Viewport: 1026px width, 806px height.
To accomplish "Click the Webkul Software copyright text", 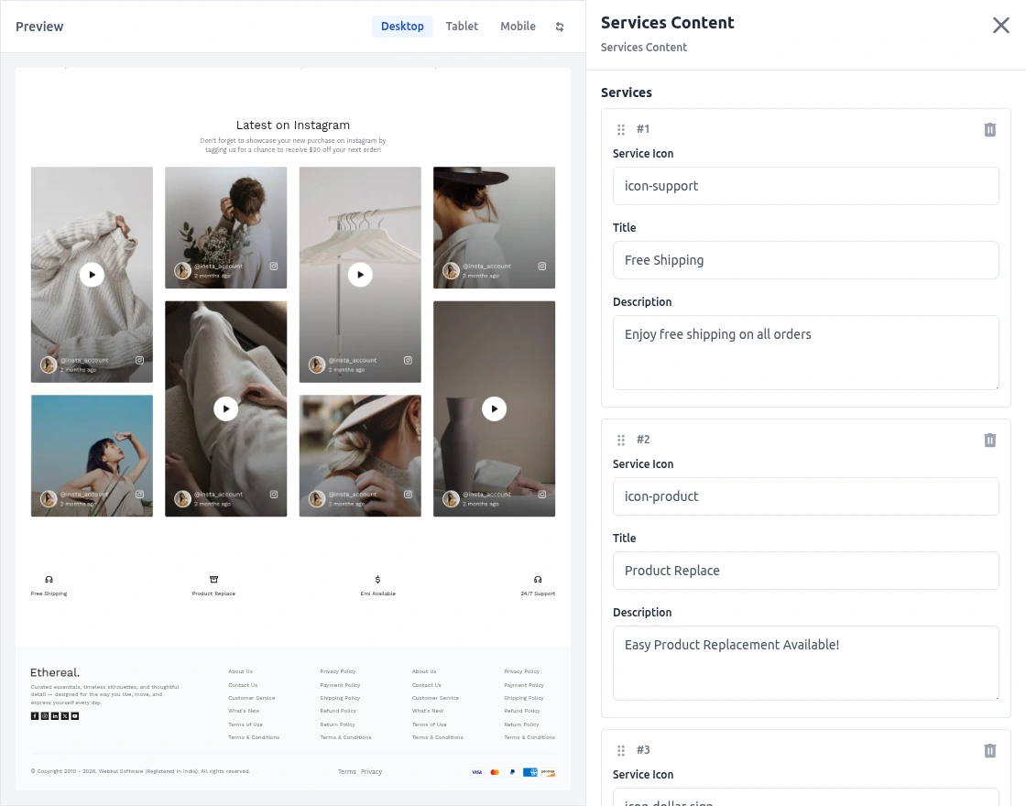I will coord(141,771).
